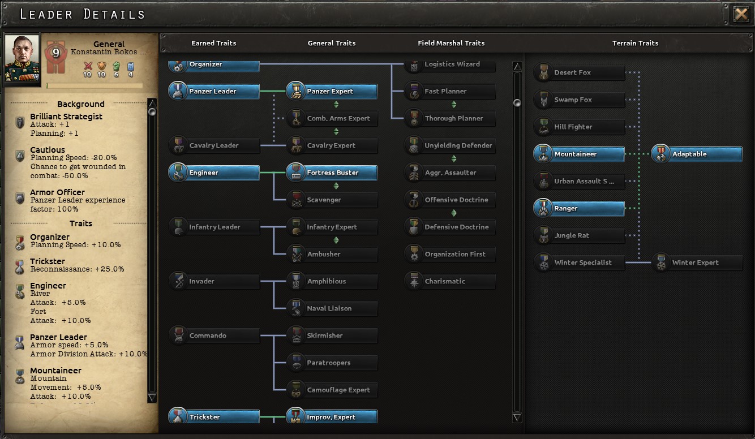Toggle the Scavenger trait
The width and height of the screenshot is (755, 439).
332,200
